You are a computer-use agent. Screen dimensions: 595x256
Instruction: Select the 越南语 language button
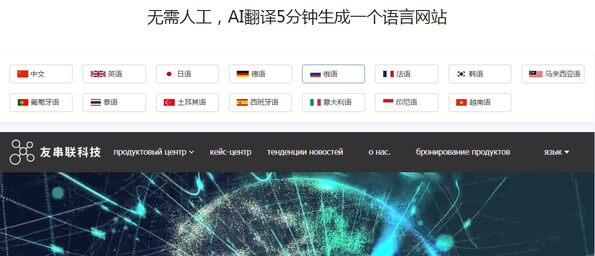coord(480,102)
